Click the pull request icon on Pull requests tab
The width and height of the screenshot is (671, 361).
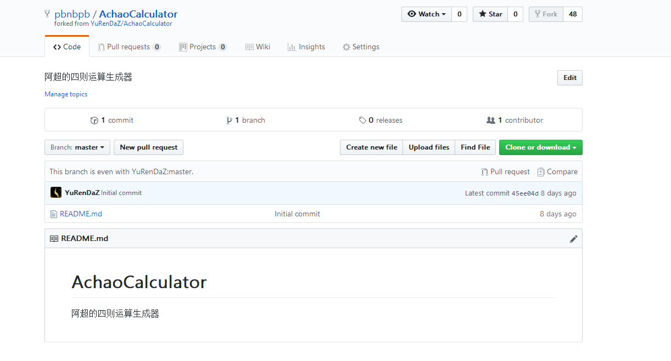101,47
